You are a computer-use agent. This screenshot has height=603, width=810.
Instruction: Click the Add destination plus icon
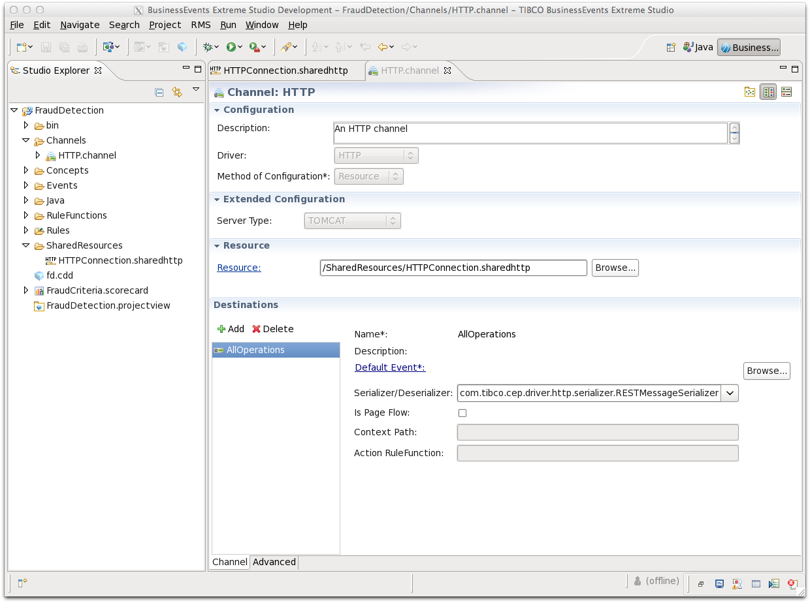[221, 329]
